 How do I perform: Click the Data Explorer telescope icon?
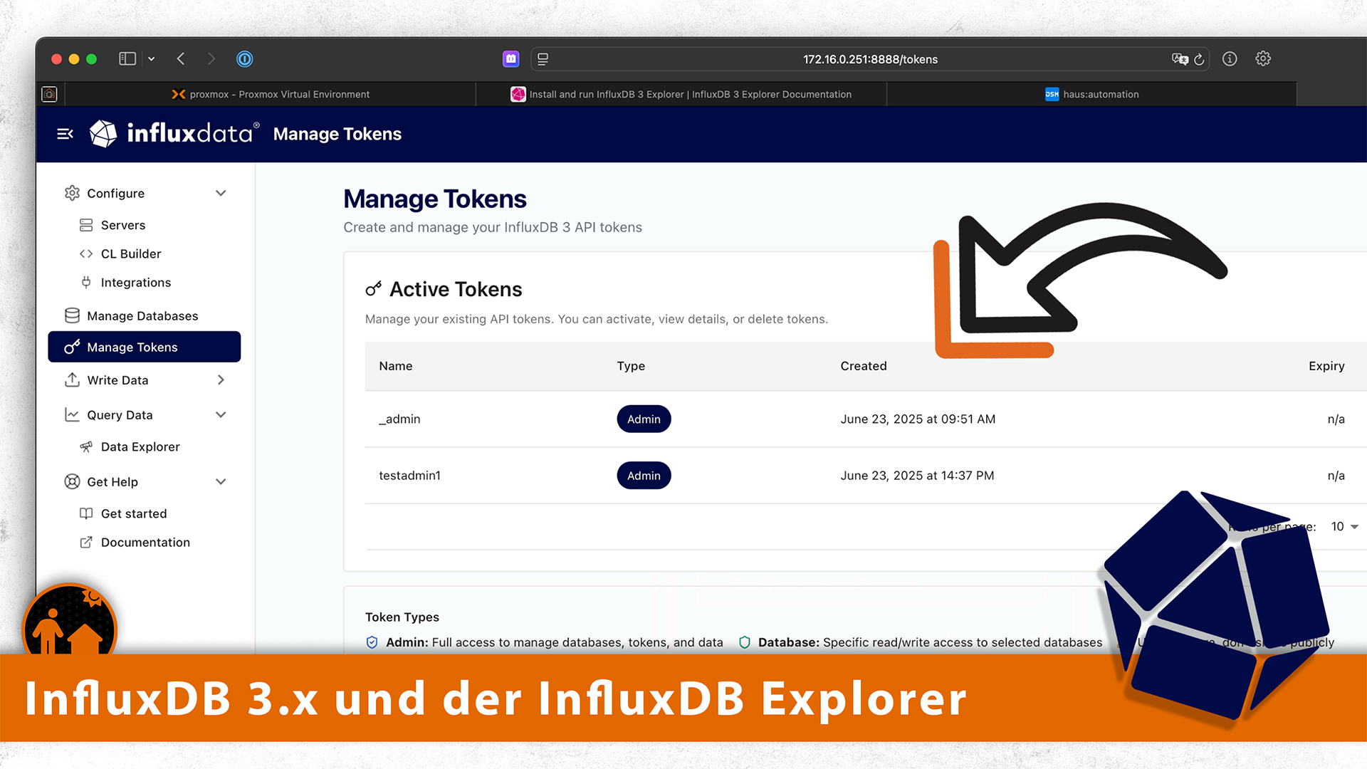point(86,446)
